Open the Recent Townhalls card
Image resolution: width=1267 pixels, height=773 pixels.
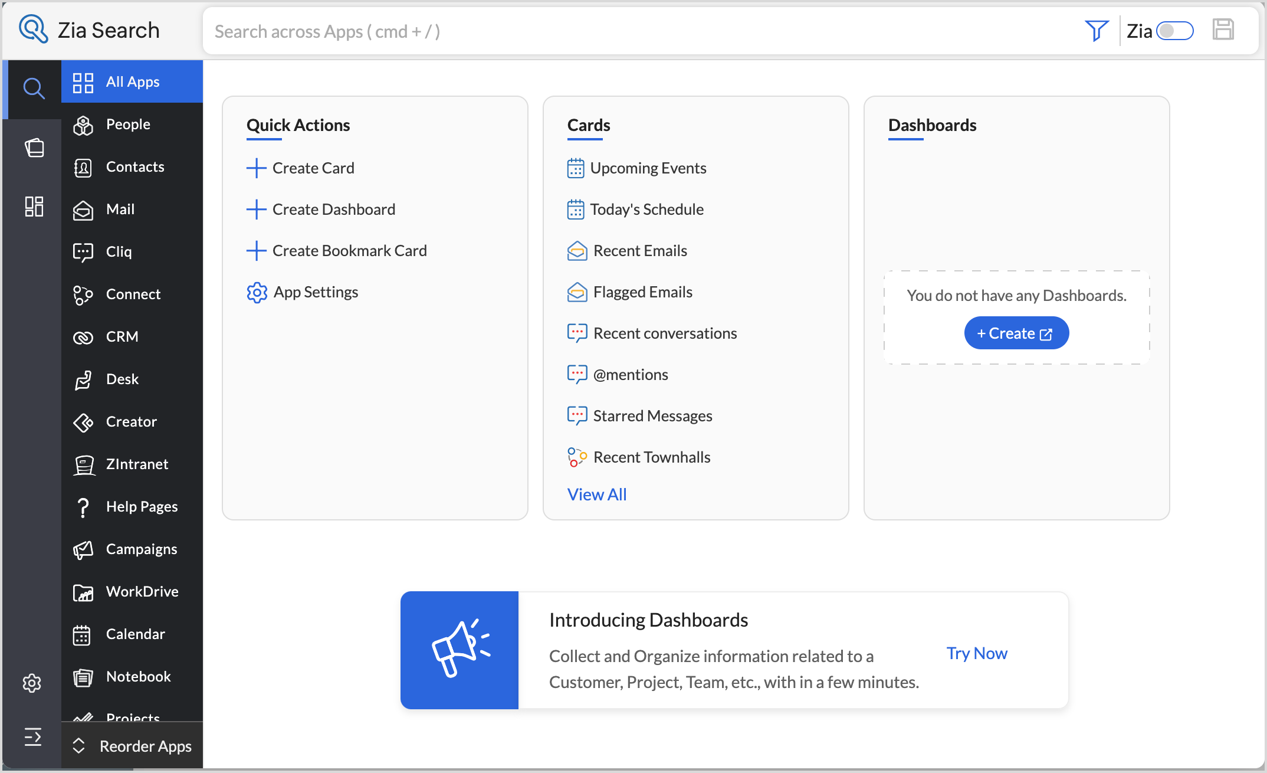(651, 457)
